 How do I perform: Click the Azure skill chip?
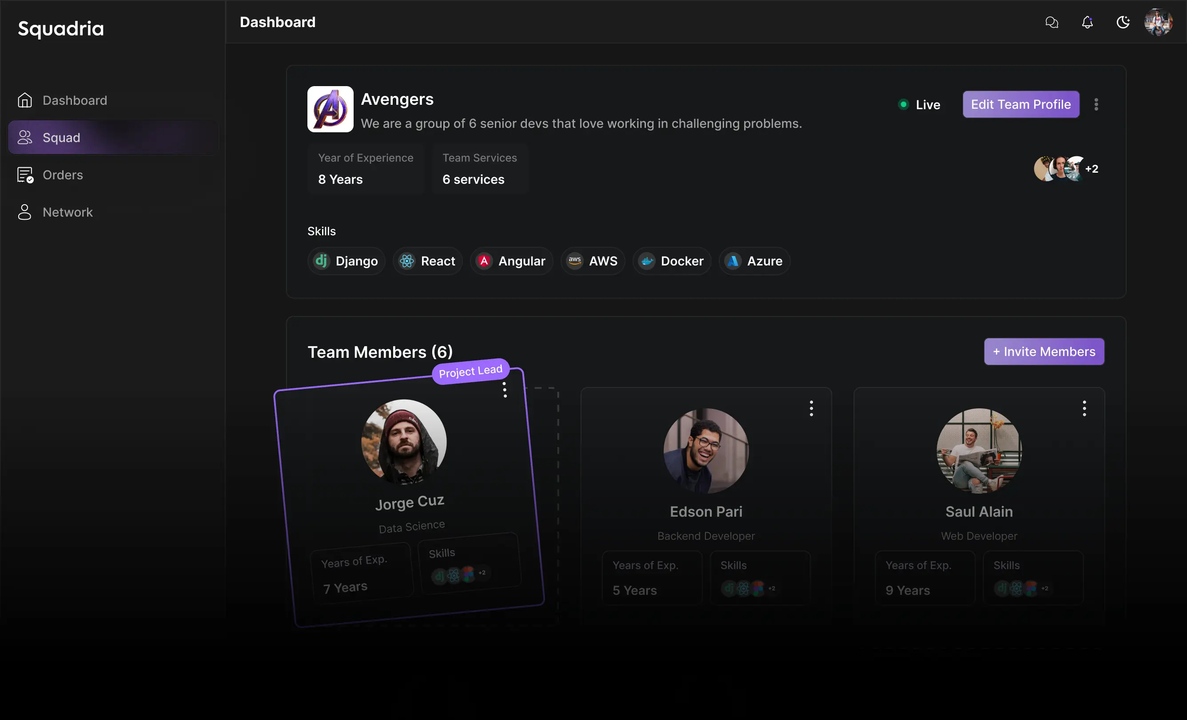754,261
